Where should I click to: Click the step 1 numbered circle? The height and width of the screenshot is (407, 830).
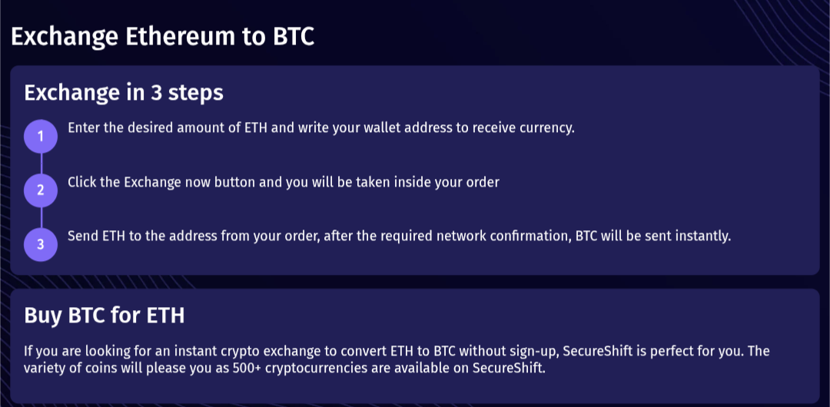click(41, 137)
